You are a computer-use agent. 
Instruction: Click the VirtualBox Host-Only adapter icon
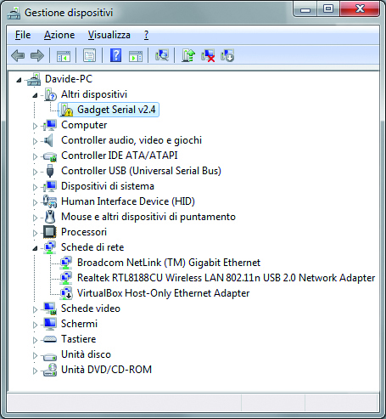point(67,293)
